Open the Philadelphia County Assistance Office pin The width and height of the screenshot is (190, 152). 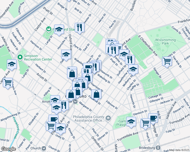click(108, 118)
